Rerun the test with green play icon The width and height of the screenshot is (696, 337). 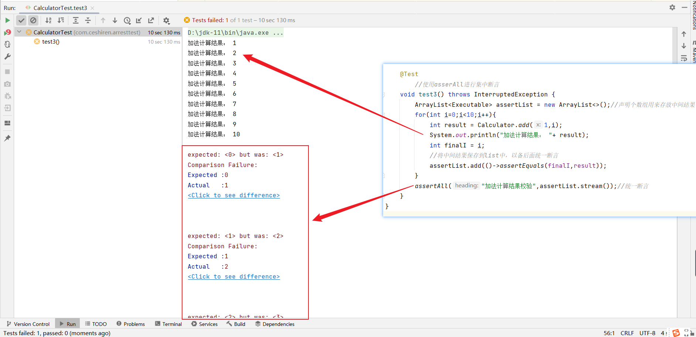[x=7, y=20]
